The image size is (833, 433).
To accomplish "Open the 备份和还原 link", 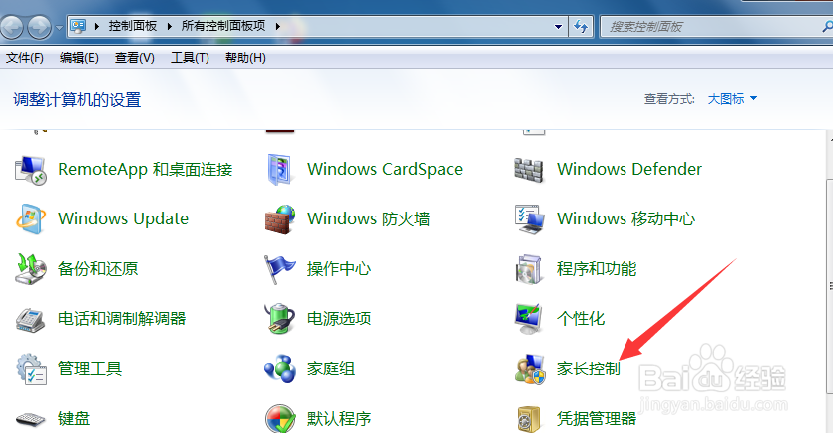I will pos(98,268).
